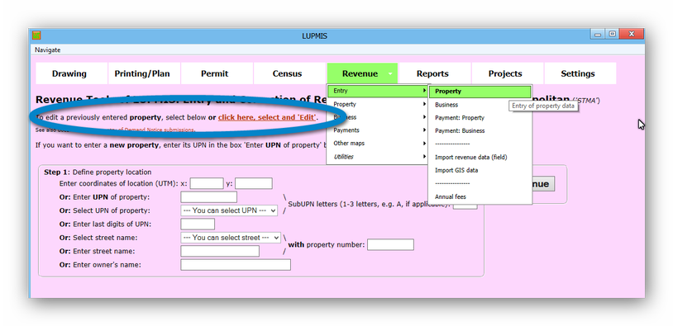Open the Drawing tab

pyautogui.click(x=71, y=73)
